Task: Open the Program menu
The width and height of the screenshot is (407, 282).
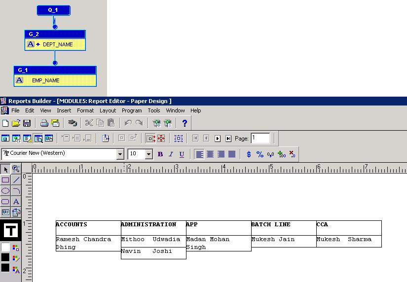Action: click(132, 110)
